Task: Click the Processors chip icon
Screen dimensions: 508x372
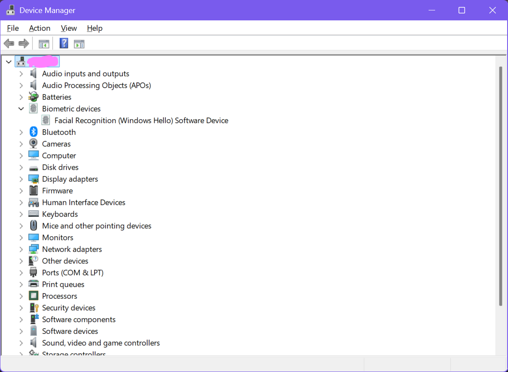Action: (x=33, y=296)
